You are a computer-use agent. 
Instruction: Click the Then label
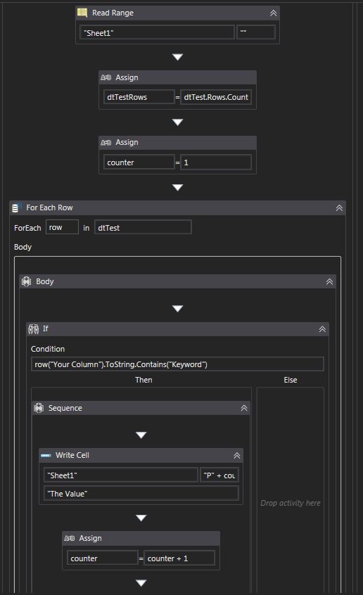pos(144,380)
